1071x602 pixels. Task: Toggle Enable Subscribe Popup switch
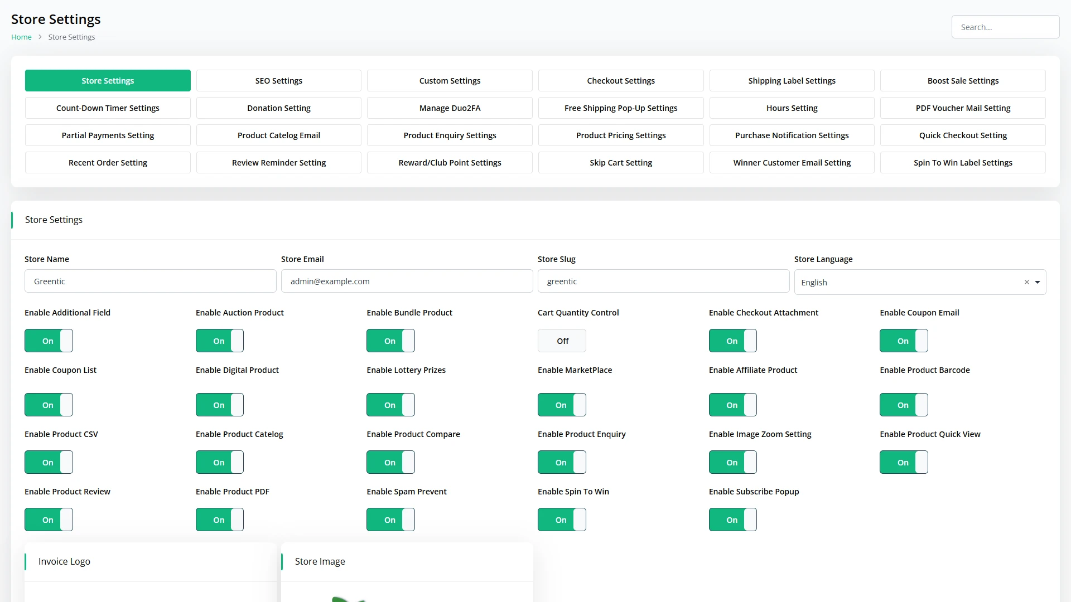733,520
